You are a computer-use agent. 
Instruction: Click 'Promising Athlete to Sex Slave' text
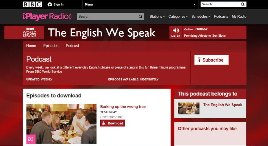coord(205,35)
